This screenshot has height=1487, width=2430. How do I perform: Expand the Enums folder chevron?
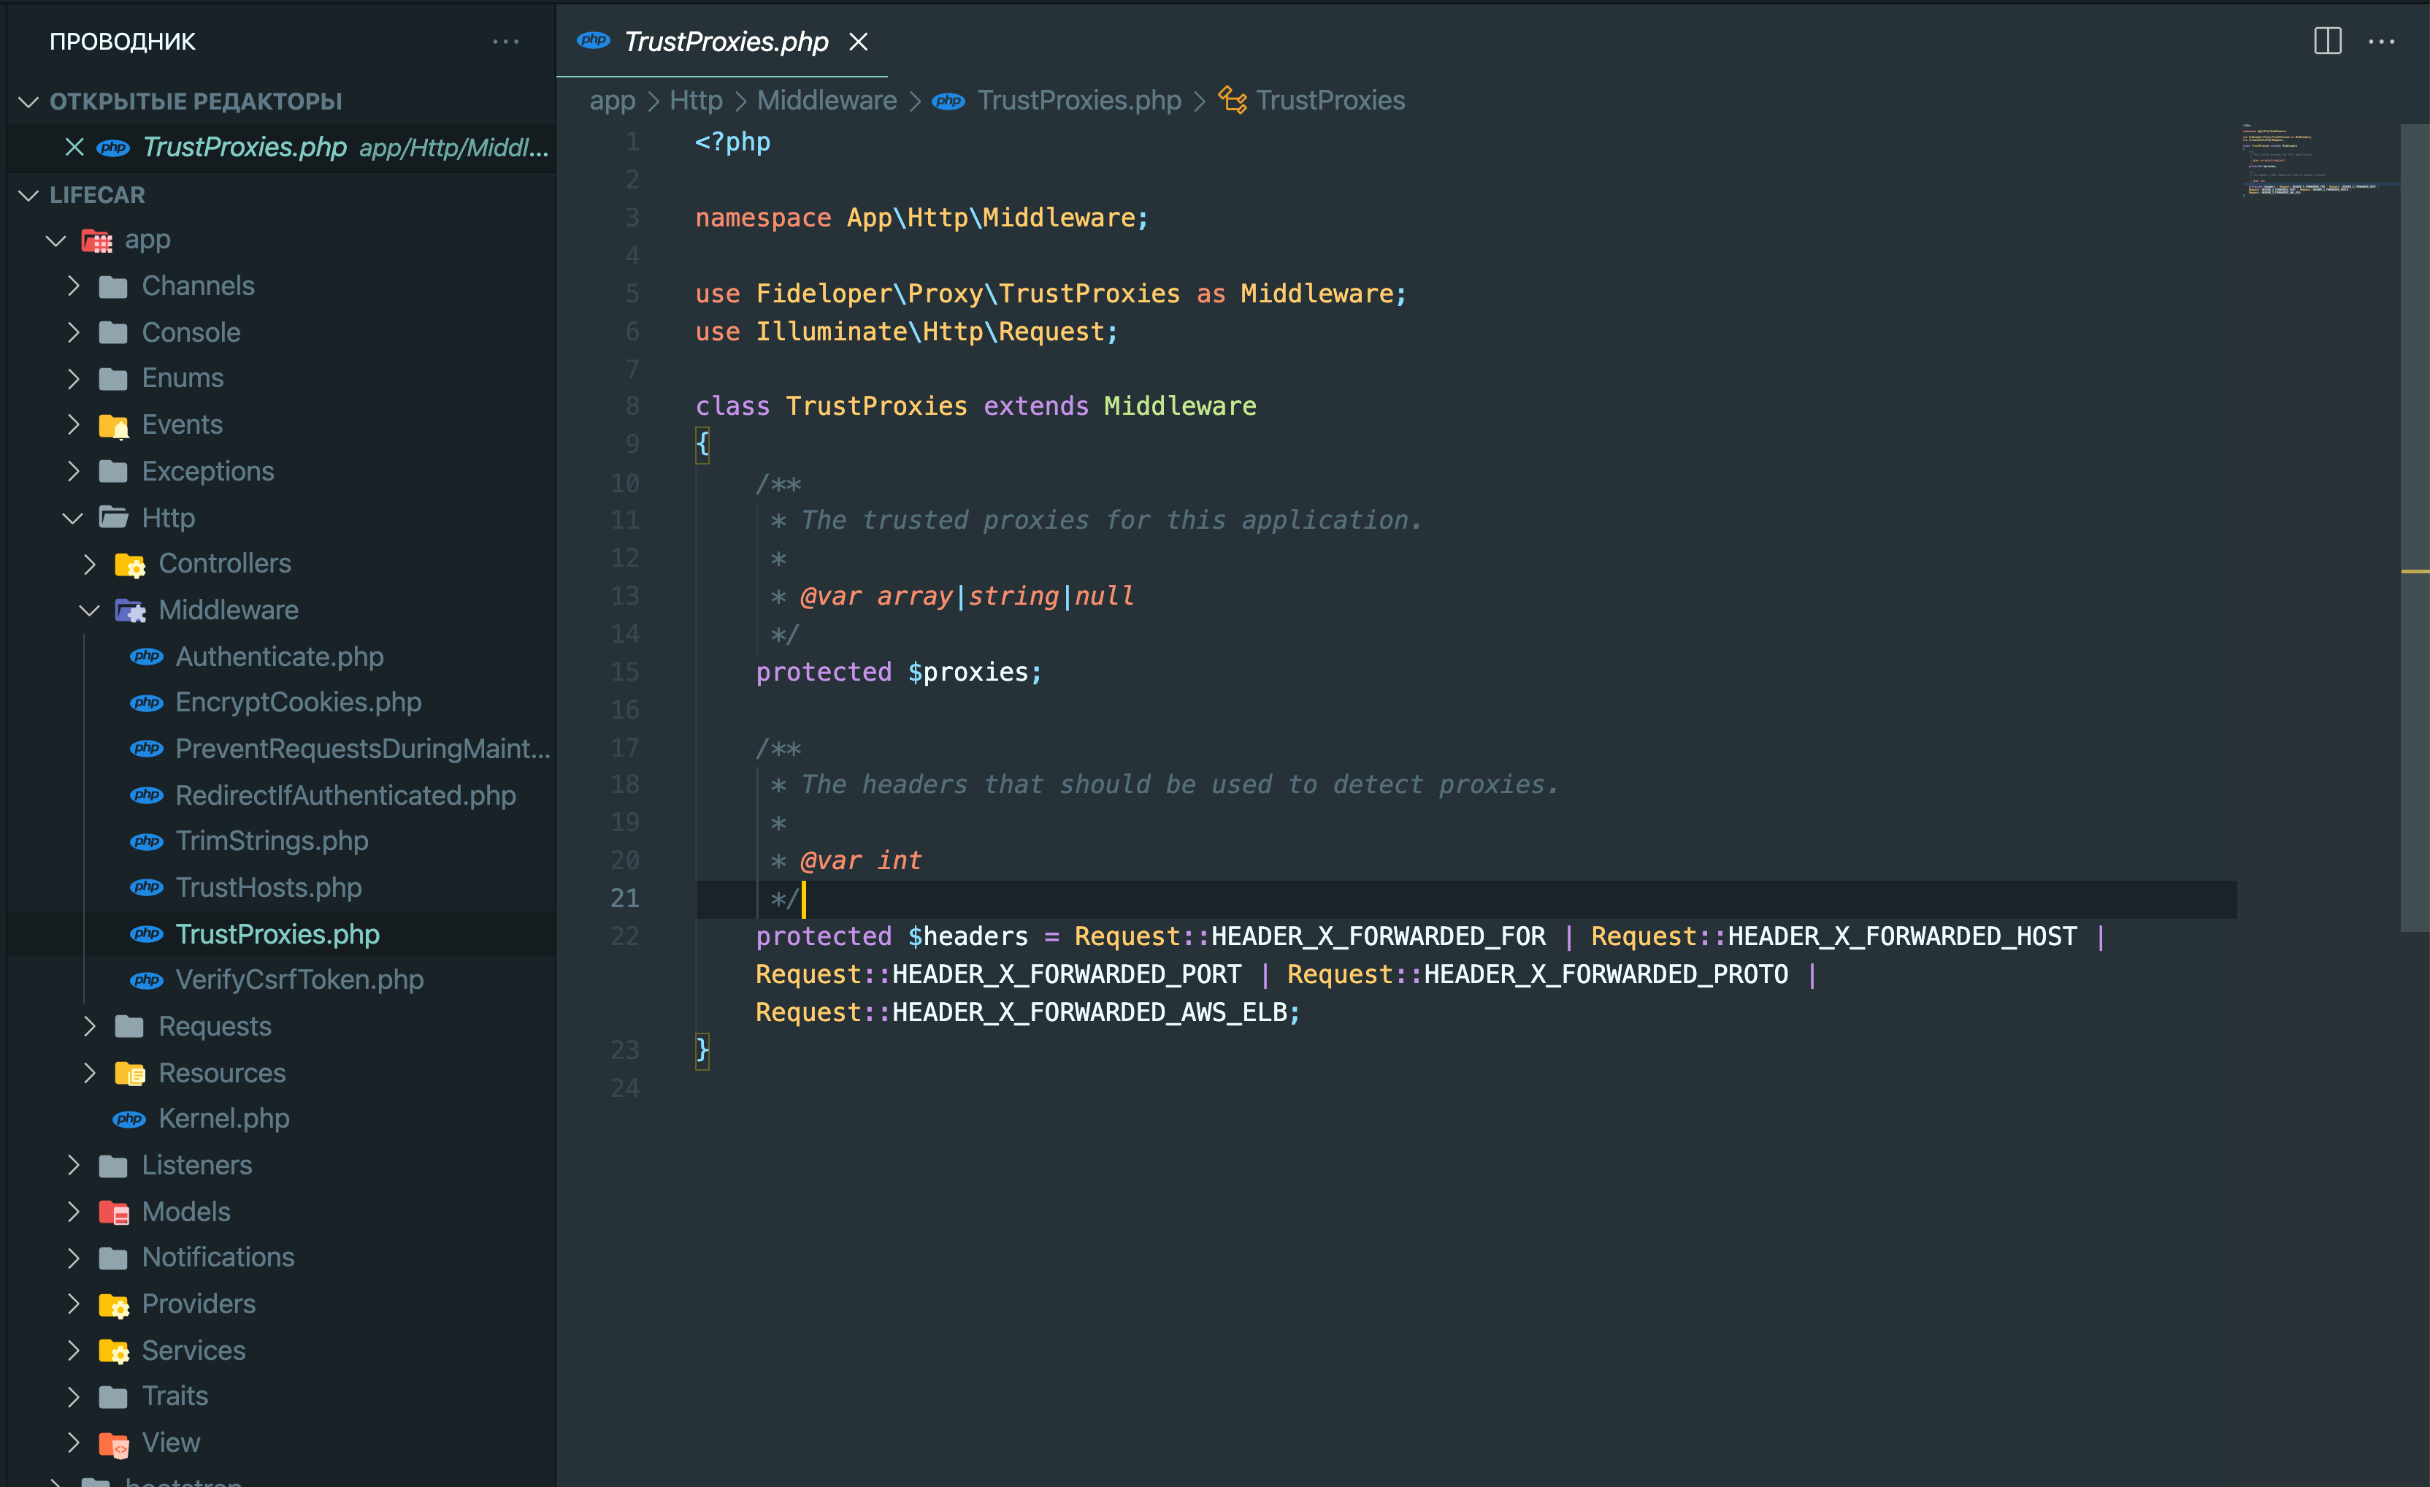click(73, 379)
